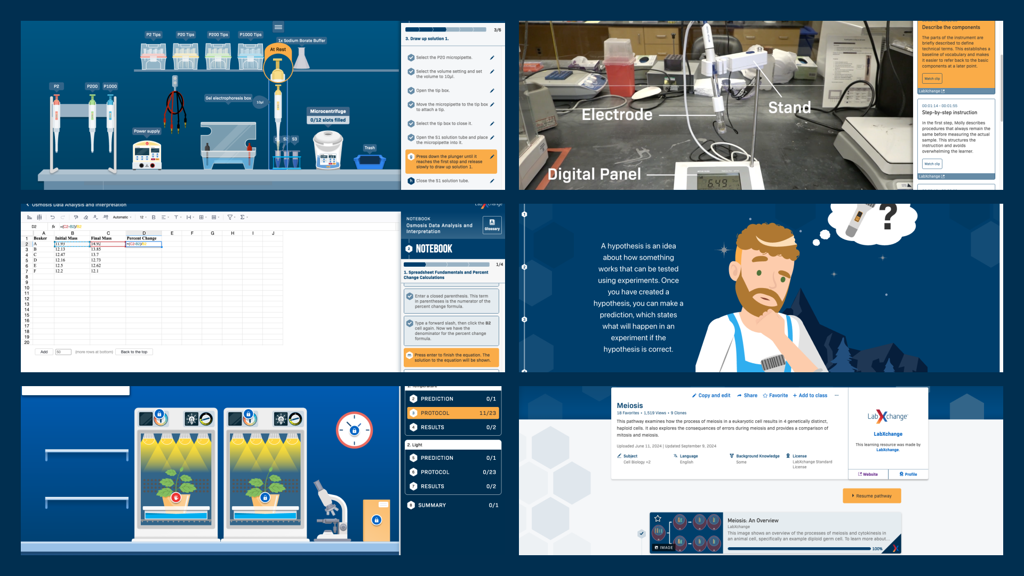Click Copy and edit on Meiosis pathway

point(711,396)
